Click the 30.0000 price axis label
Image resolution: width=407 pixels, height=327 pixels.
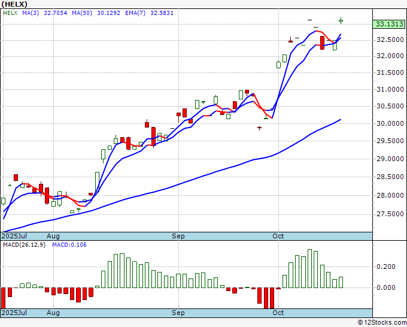coord(390,123)
